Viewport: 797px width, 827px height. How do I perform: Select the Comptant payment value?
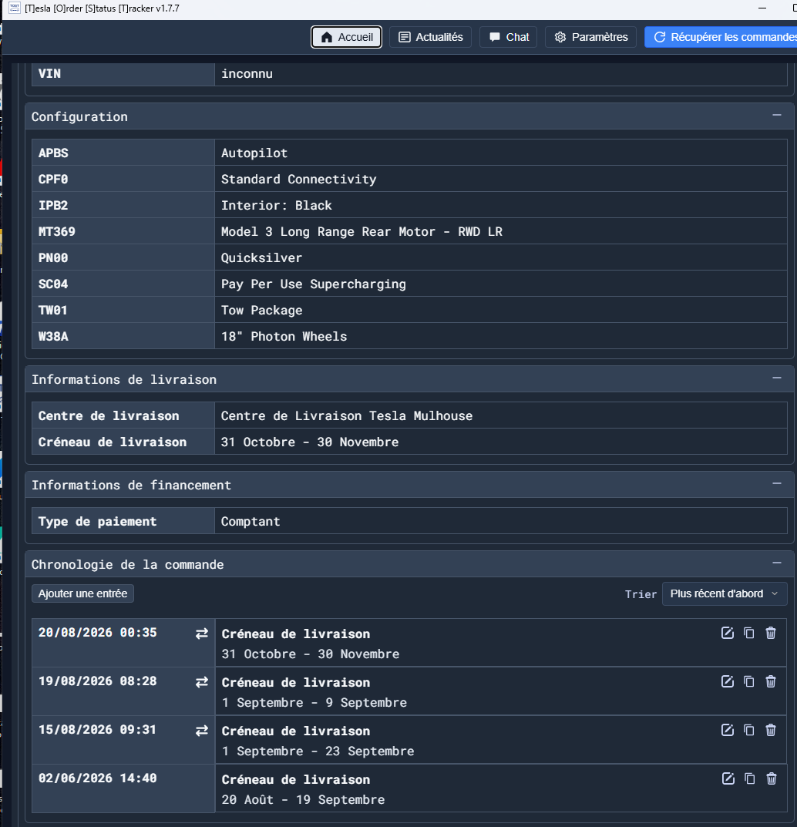(x=251, y=522)
